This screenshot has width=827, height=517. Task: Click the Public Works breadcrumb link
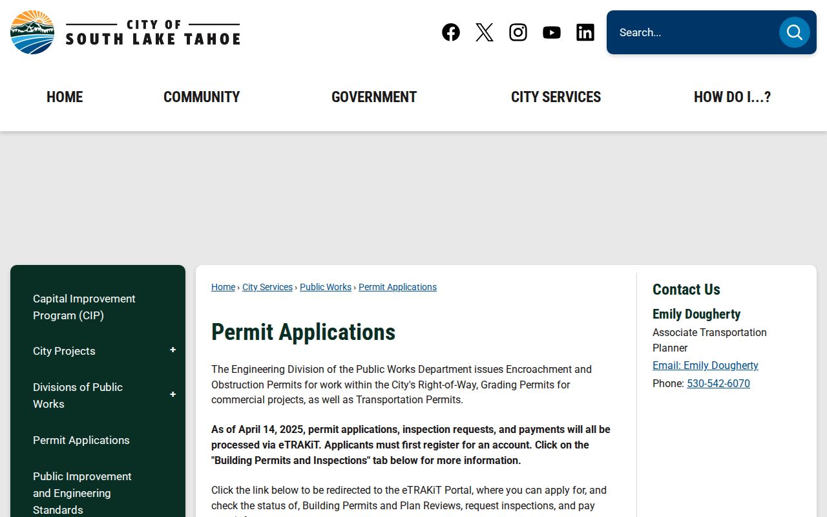[x=326, y=287]
